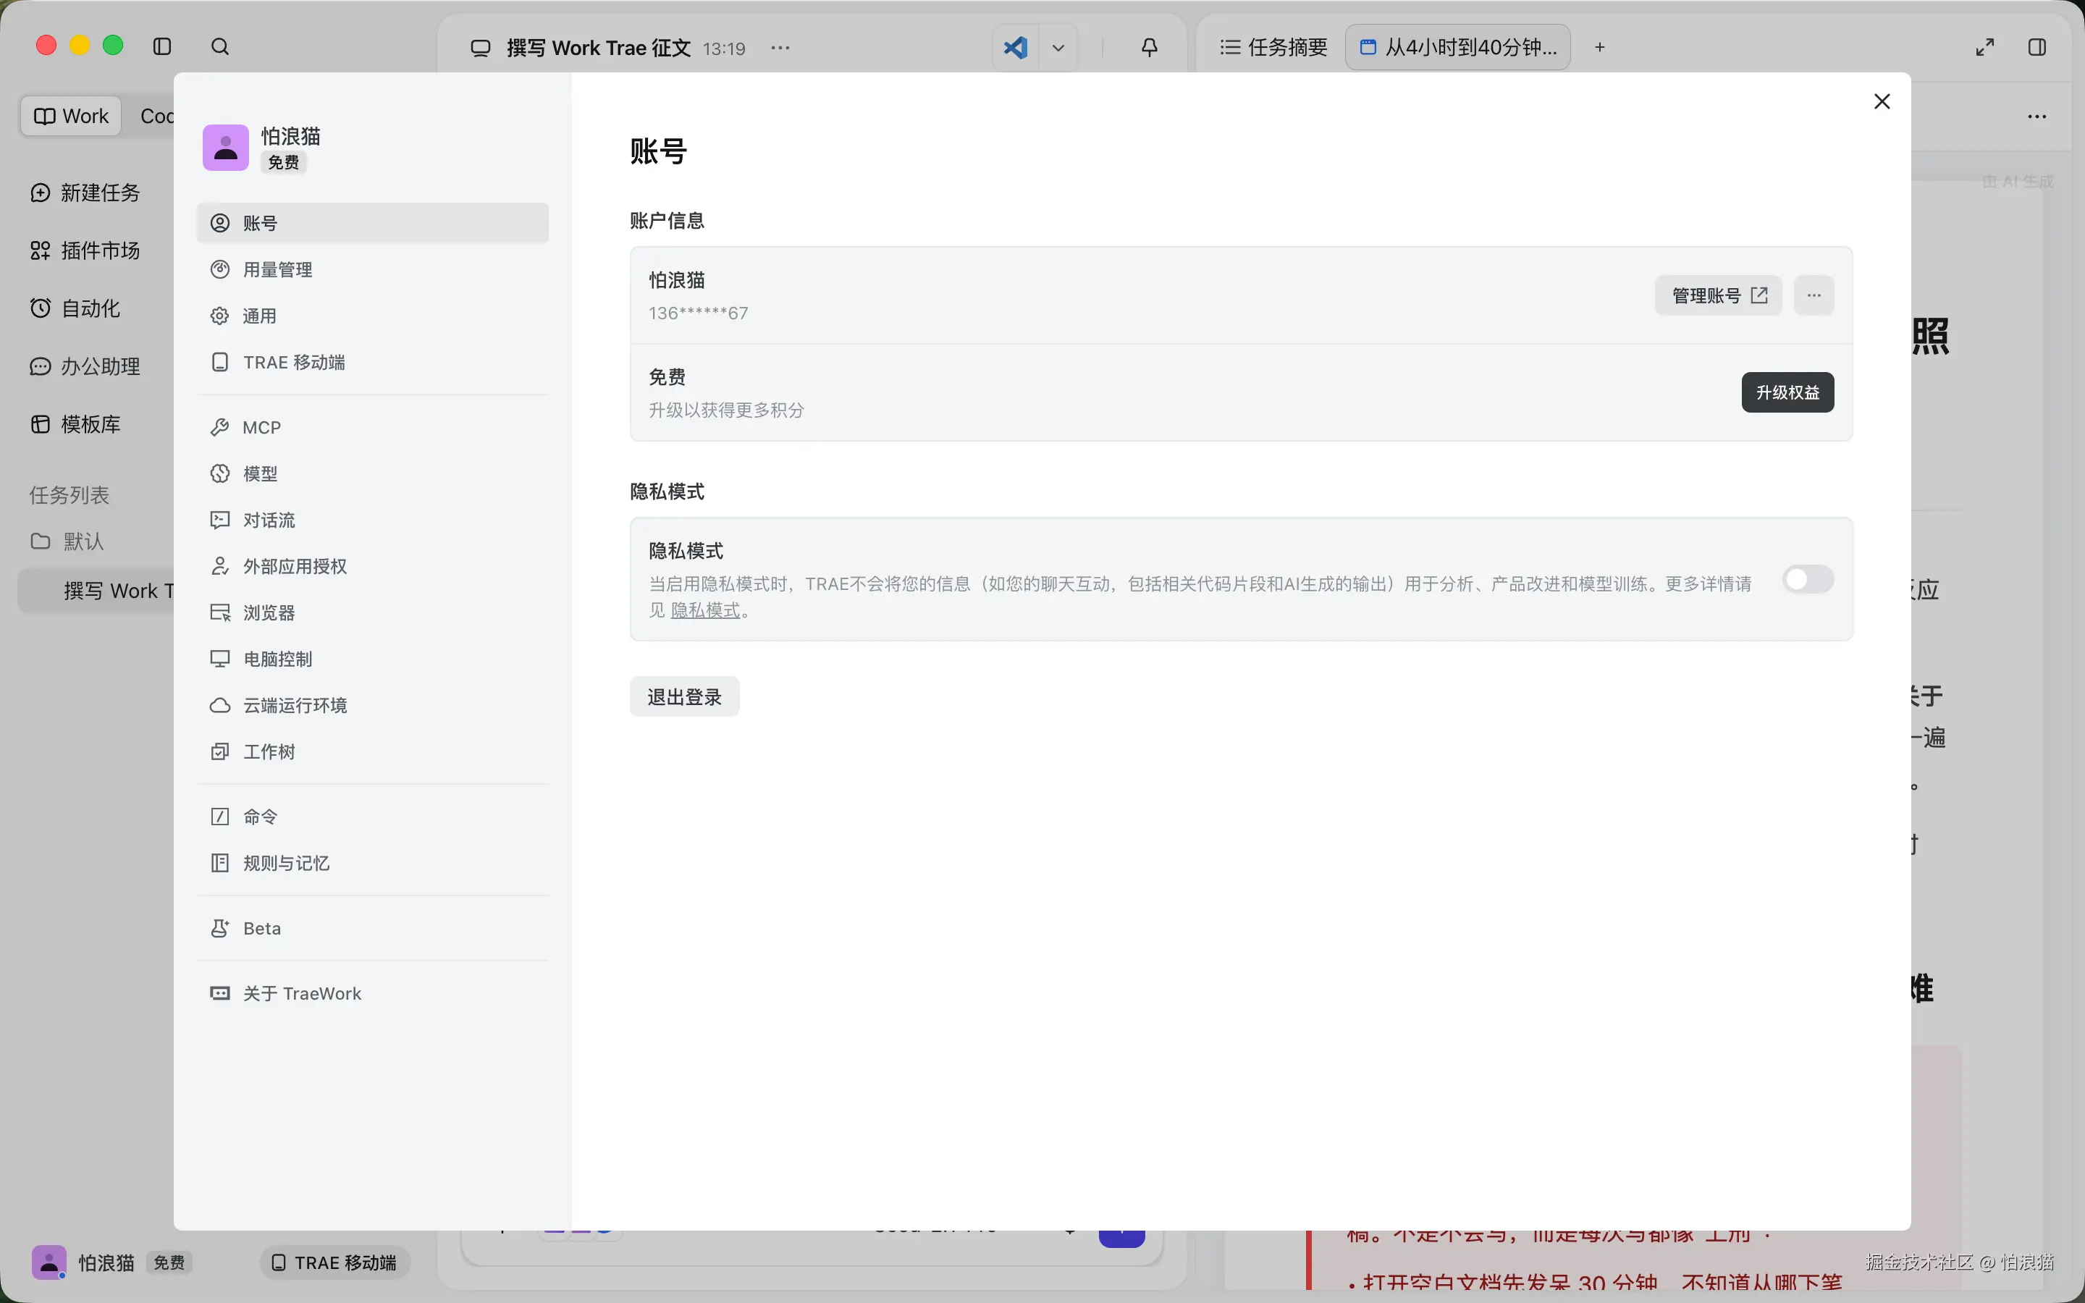Open 模板库 in the main sidebar

click(75, 424)
